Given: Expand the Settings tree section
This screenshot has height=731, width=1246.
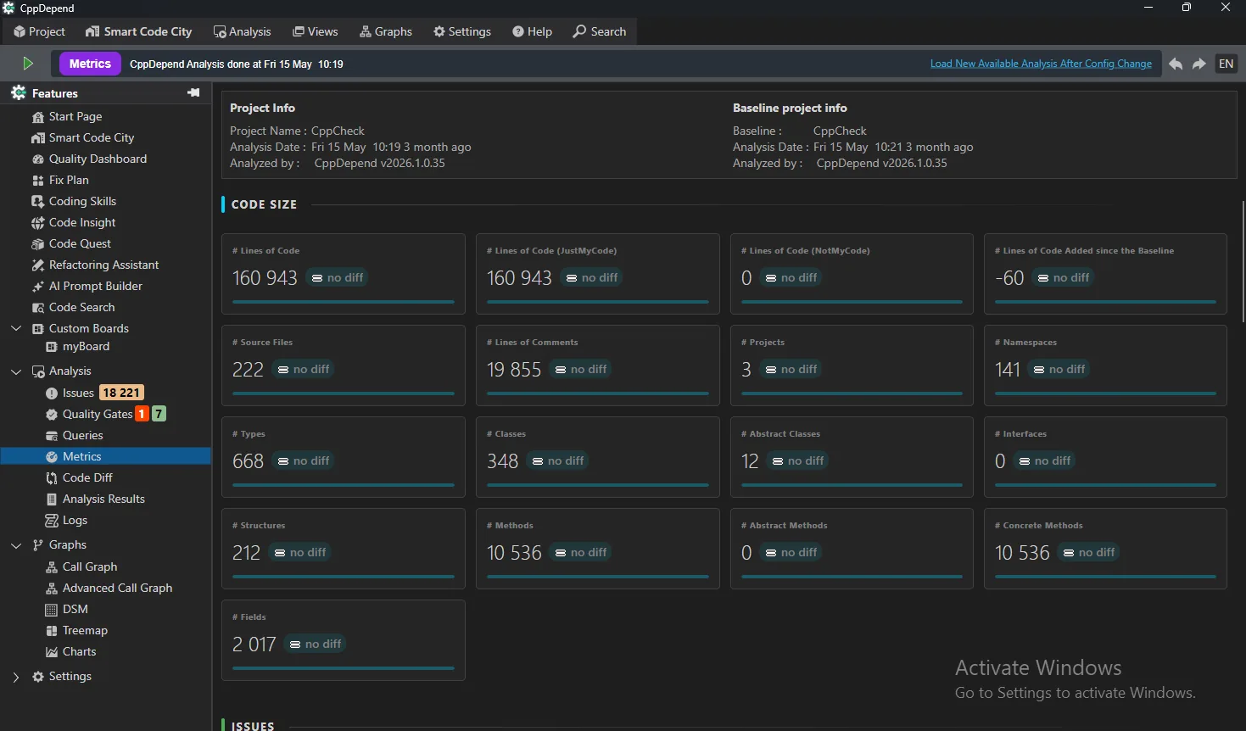Looking at the screenshot, I should [x=16, y=677].
